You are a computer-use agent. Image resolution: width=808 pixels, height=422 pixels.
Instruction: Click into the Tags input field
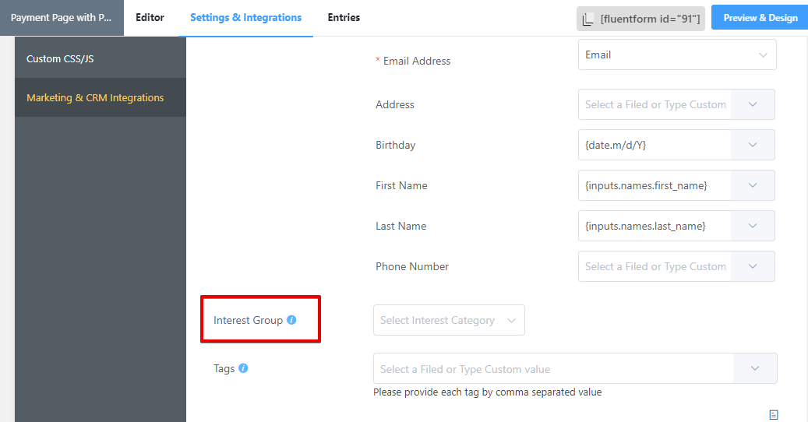pos(553,369)
